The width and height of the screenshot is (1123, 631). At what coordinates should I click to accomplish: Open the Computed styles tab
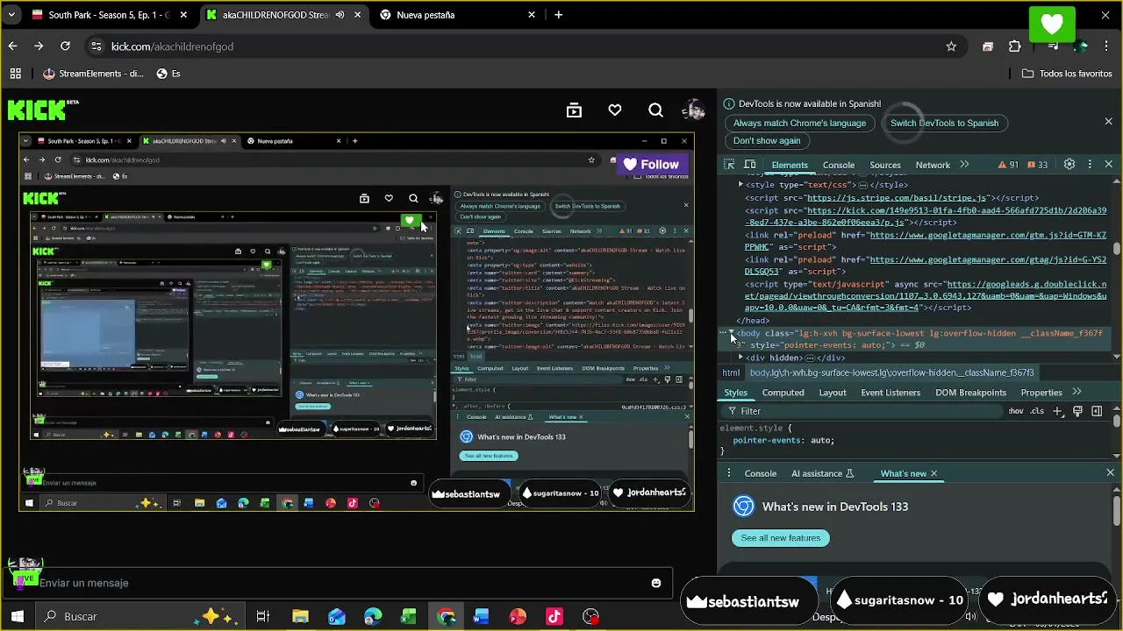[x=783, y=393]
